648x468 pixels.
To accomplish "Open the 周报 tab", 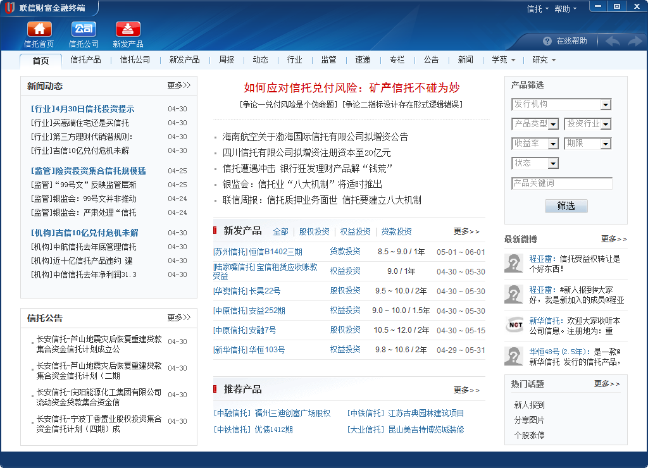I will 227,60.
